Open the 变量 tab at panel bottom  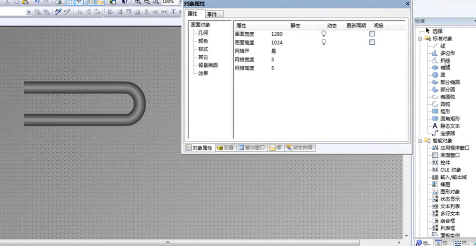coord(225,148)
